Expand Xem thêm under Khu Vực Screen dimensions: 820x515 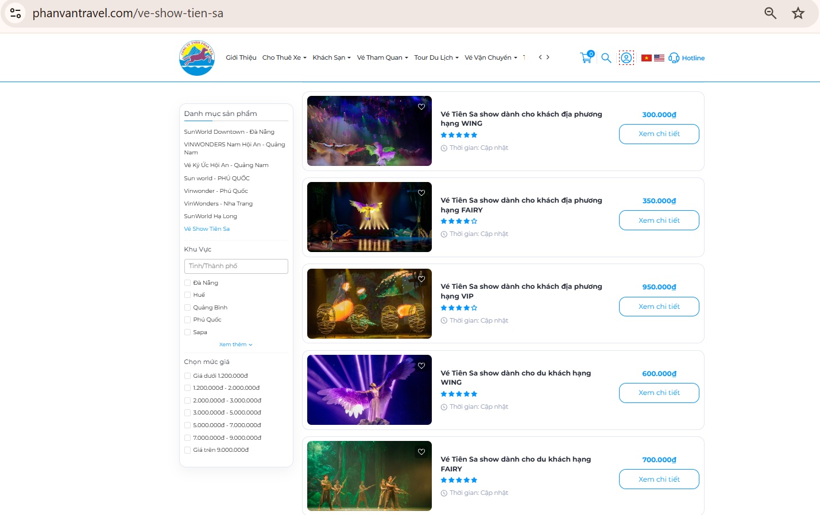point(235,344)
